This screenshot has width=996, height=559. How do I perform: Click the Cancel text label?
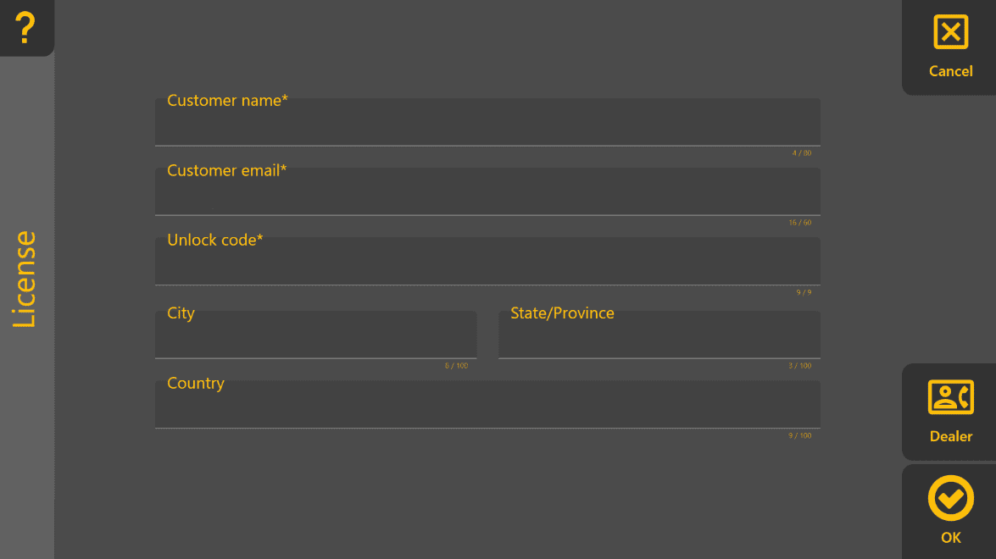tap(950, 71)
